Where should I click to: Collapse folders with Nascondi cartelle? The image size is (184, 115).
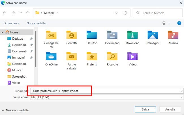tap(15, 110)
